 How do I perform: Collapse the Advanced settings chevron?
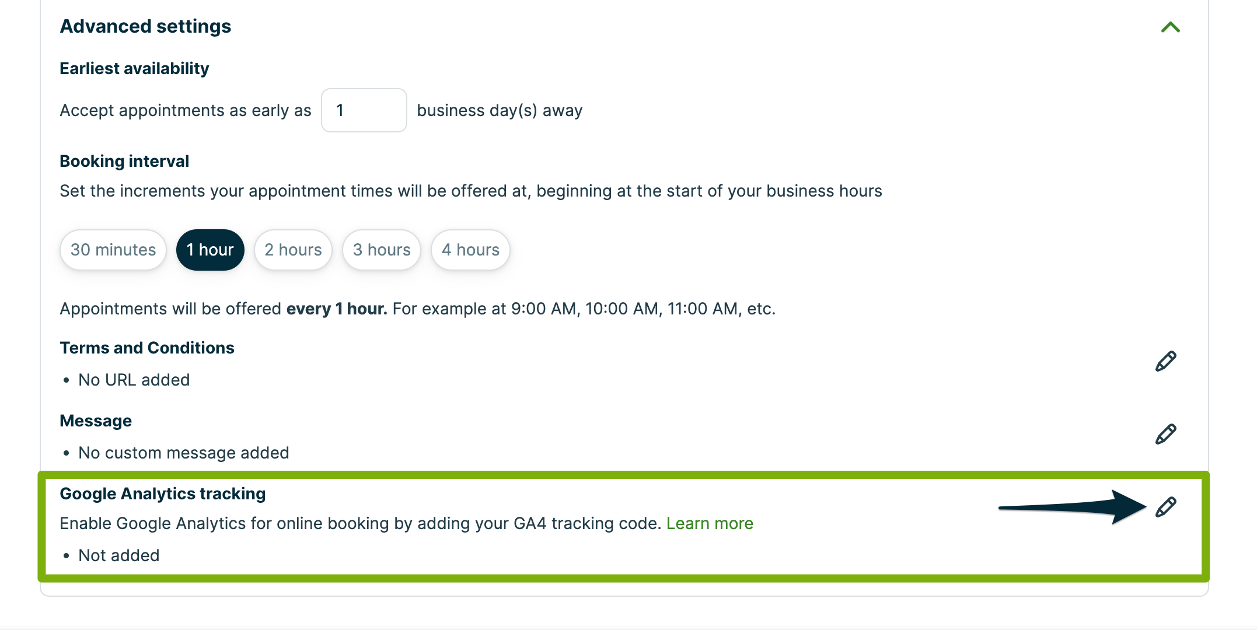[x=1170, y=27]
